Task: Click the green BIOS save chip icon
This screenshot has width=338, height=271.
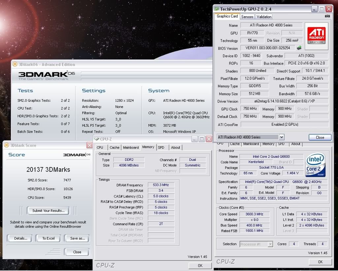Action: pyautogui.click(x=299, y=48)
